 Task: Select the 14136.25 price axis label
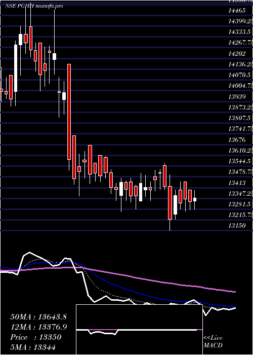point(240,64)
